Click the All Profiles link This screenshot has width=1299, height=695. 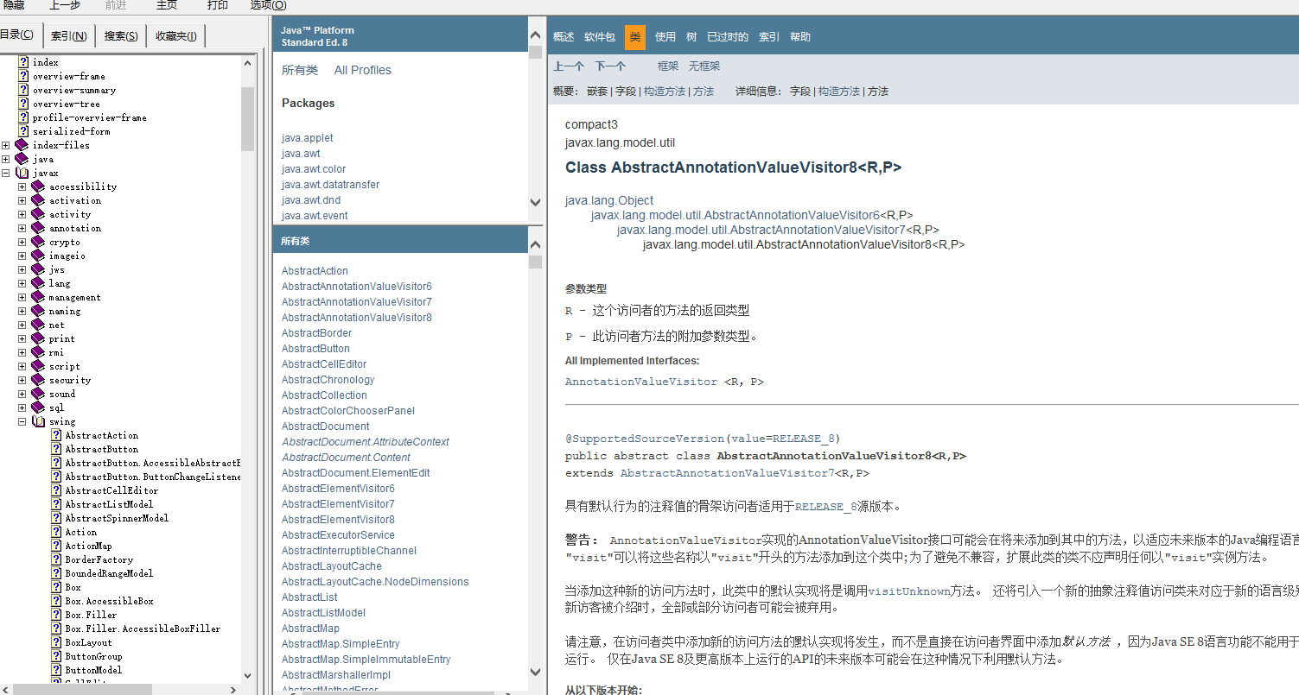tap(362, 70)
